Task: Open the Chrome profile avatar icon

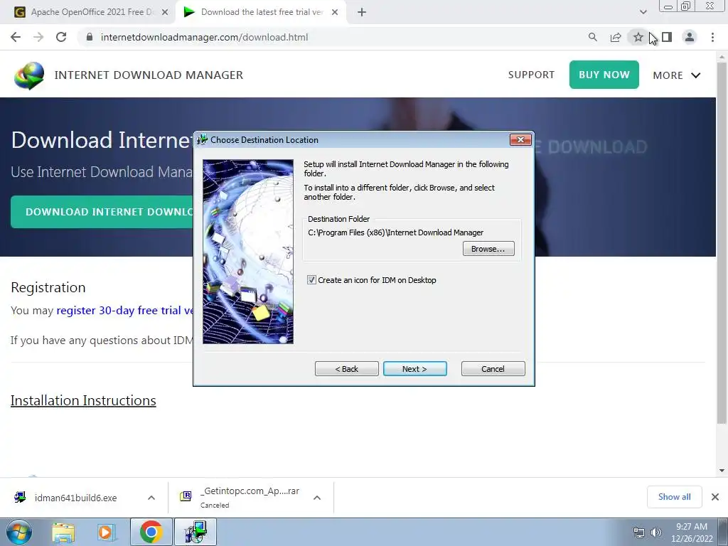Action: coord(690,37)
